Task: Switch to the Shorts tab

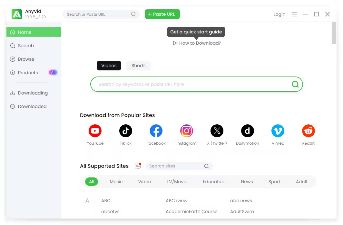Action: click(x=138, y=66)
